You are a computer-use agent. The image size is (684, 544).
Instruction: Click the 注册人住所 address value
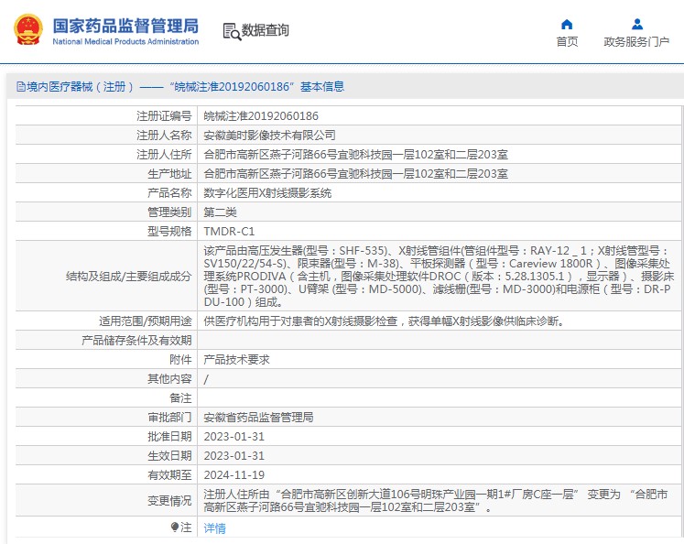tap(355, 155)
